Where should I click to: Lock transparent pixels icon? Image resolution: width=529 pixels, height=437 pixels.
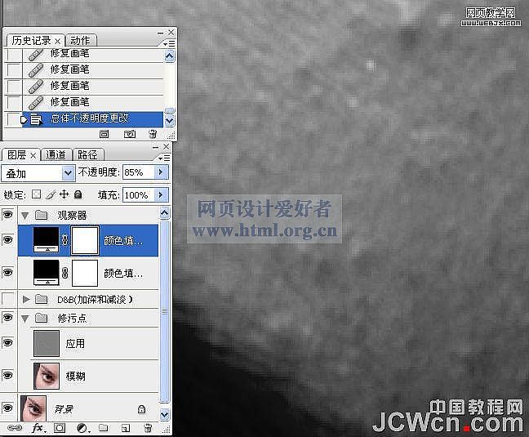point(37,194)
